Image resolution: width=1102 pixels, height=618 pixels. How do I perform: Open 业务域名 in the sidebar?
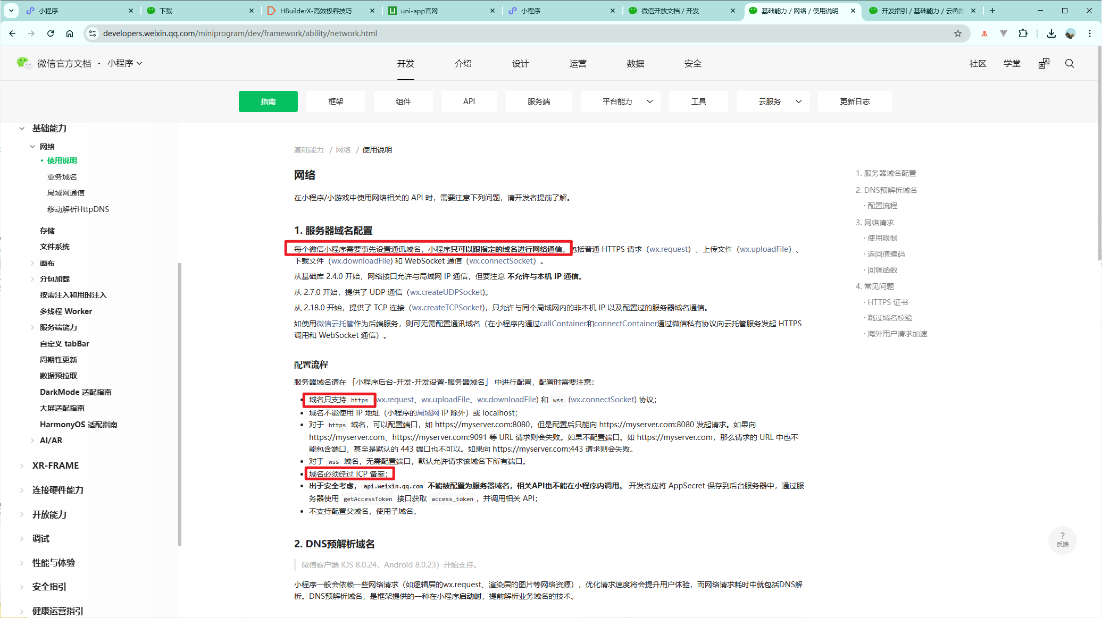[x=62, y=177]
